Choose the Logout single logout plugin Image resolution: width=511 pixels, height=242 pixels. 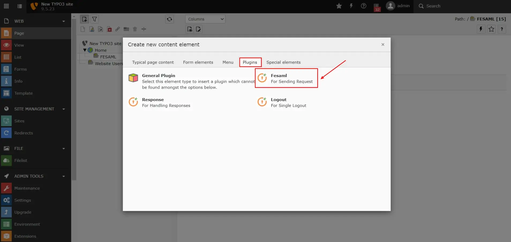(282, 102)
